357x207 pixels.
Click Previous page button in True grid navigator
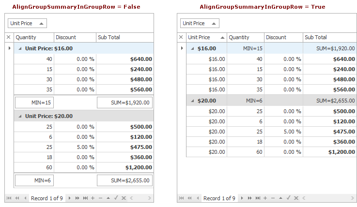pyautogui.click(x=190, y=198)
